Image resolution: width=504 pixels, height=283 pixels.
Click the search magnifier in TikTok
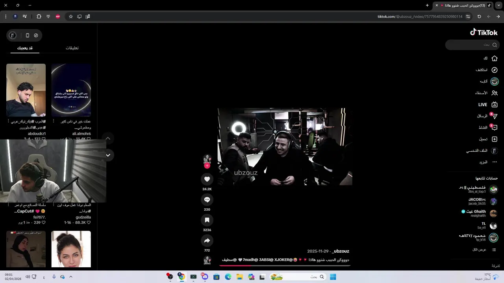click(495, 45)
